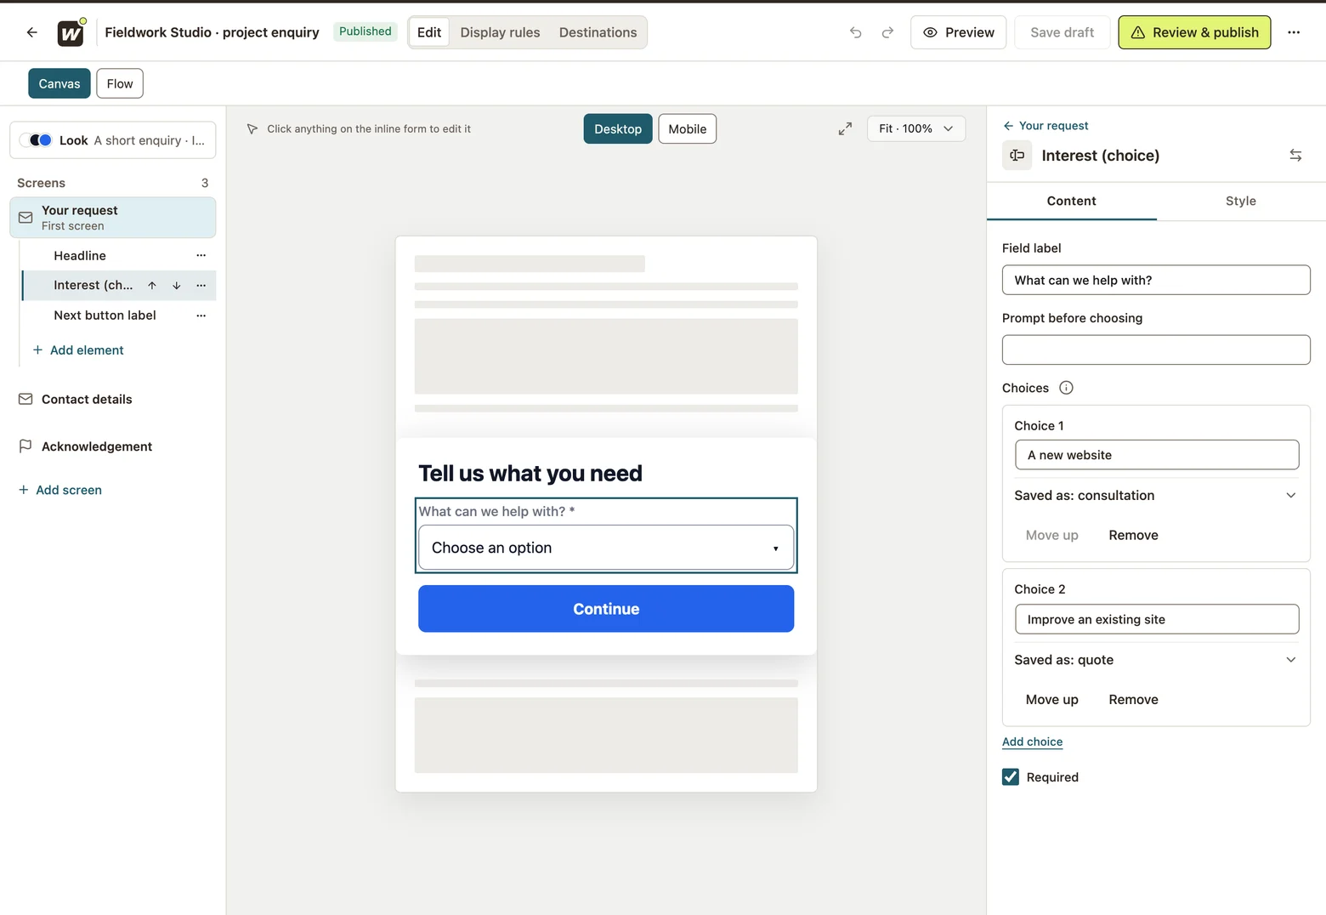Click the Contact details envelope icon

(25, 400)
